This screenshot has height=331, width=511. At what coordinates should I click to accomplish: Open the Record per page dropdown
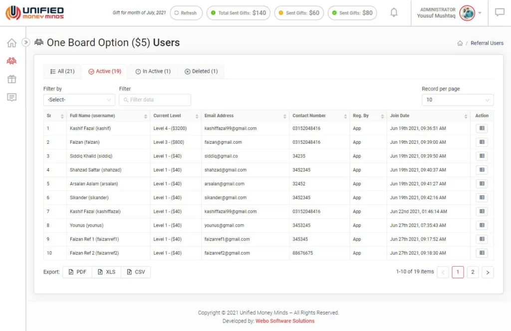pos(457,100)
